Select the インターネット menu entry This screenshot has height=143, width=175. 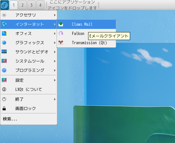pos(29,24)
